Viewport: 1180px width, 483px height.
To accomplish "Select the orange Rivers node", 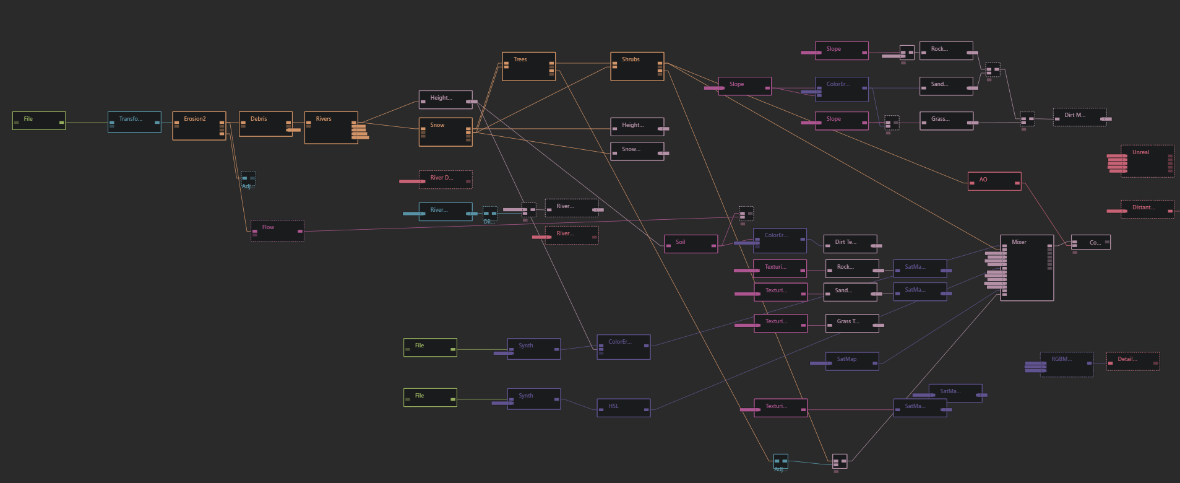I will (330, 128).
